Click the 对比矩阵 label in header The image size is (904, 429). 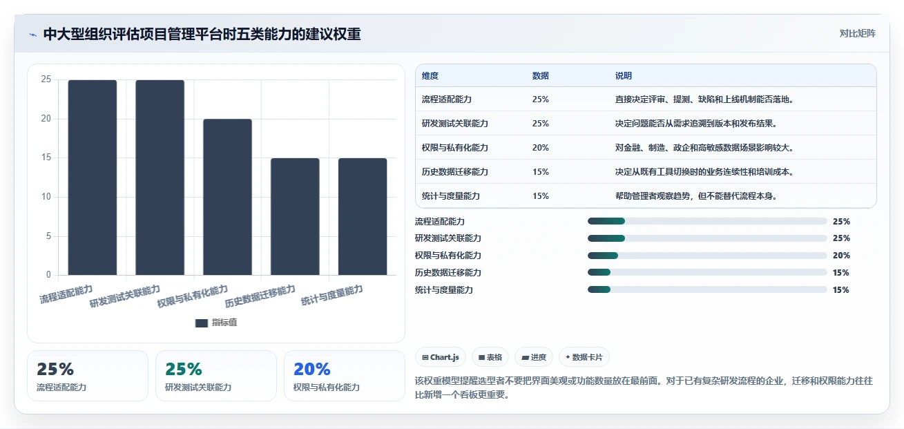pyautogui.click(x=857, y=34)
